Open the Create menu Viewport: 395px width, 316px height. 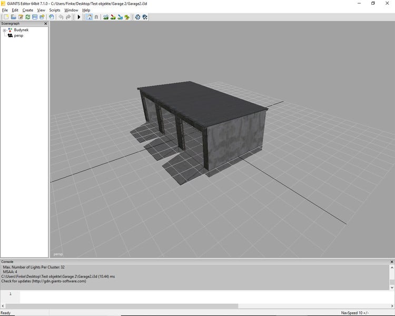click(x=27, y=10)
